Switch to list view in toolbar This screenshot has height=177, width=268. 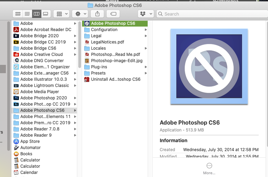coord(27,14)
